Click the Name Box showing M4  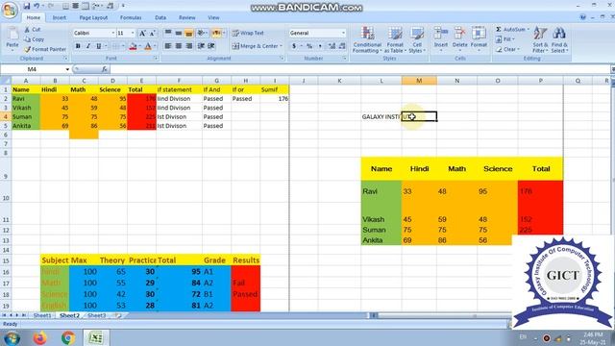click(32, 69)
